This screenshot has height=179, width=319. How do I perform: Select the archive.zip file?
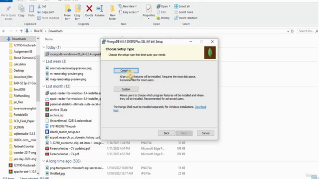(54, 115)
